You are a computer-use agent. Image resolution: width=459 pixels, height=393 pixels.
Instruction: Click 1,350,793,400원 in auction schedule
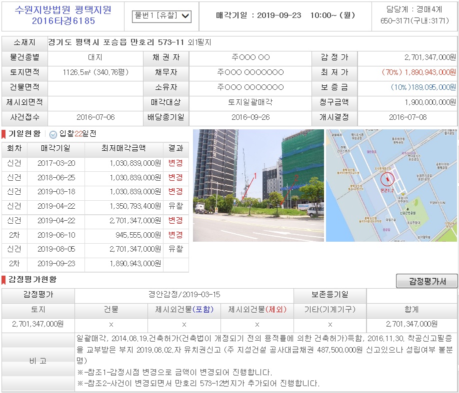click(135, 206)
